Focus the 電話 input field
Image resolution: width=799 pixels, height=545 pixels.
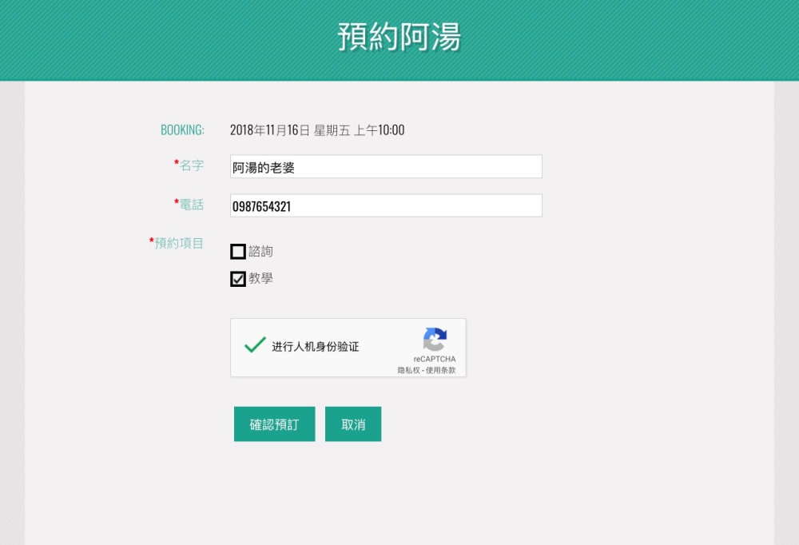(x=386, y=206)
